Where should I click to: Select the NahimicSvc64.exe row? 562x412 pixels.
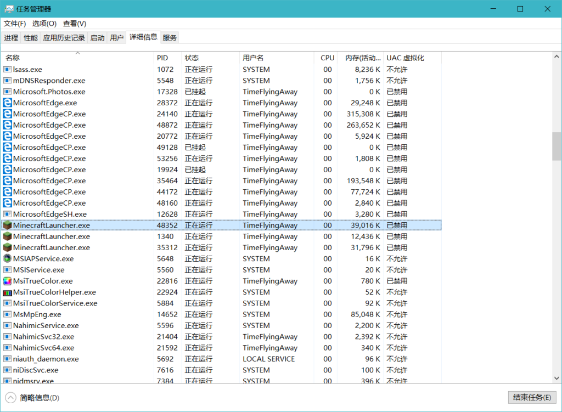click(x=222, y=347)
